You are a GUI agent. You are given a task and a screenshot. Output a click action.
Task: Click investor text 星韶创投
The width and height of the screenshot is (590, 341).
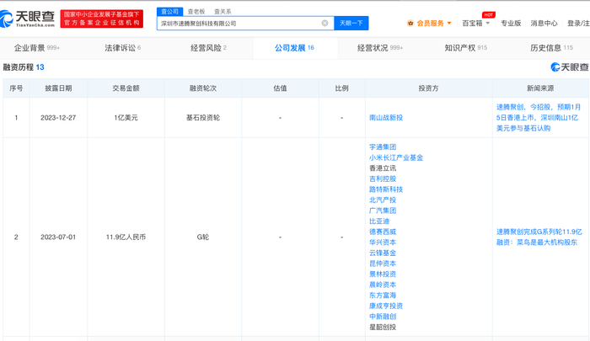coord(383,327)
